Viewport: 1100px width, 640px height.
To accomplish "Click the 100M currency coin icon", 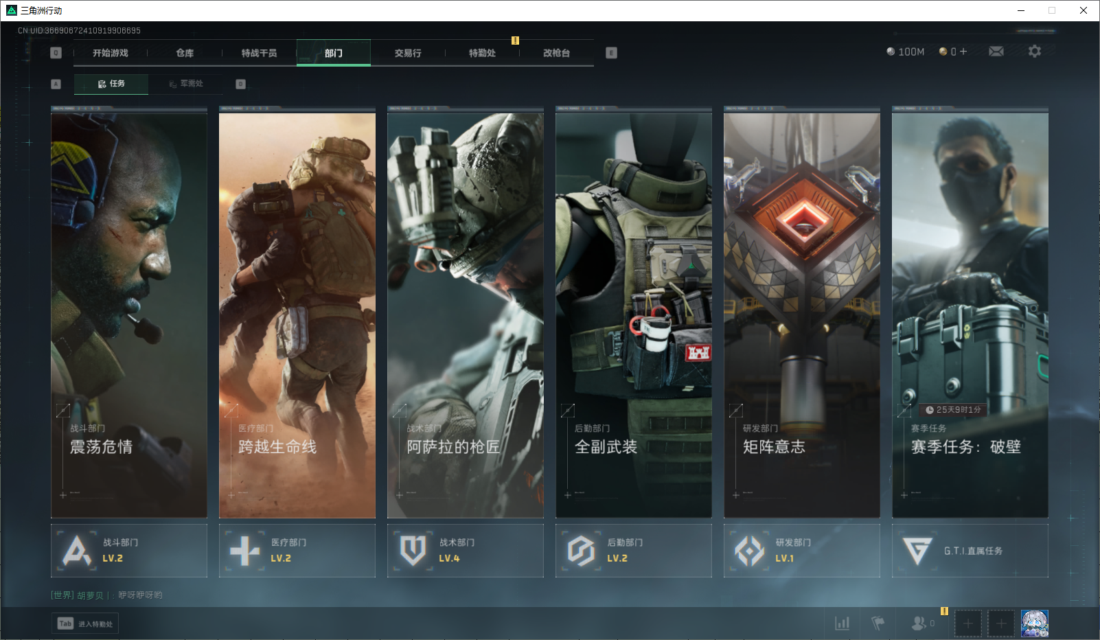I will coord(891,52).
